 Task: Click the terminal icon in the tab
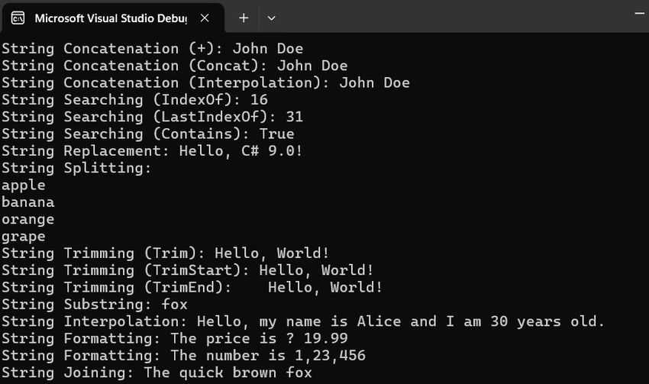[x=18, y=18]
